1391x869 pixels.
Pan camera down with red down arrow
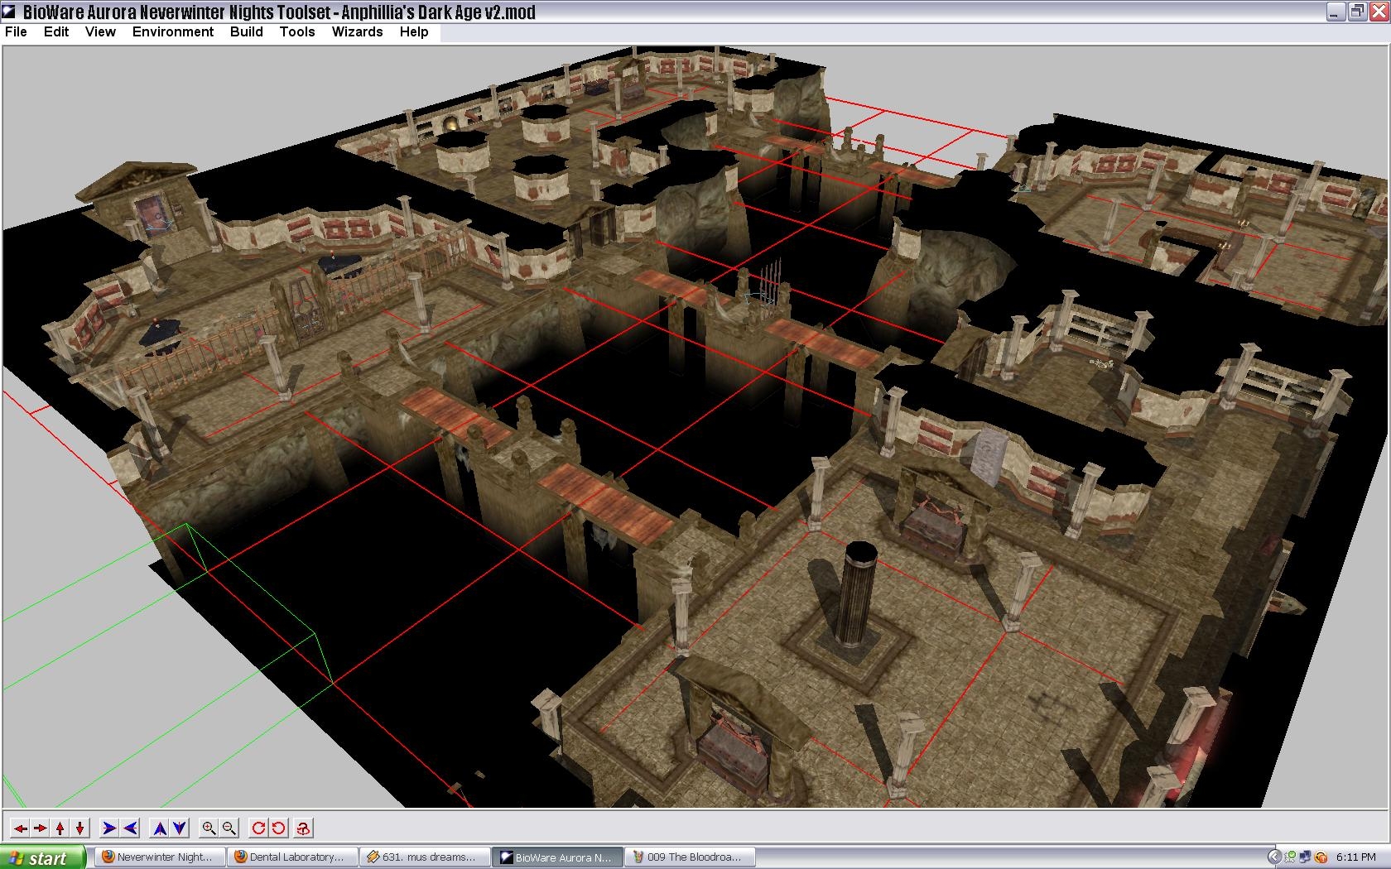[80, 828]
